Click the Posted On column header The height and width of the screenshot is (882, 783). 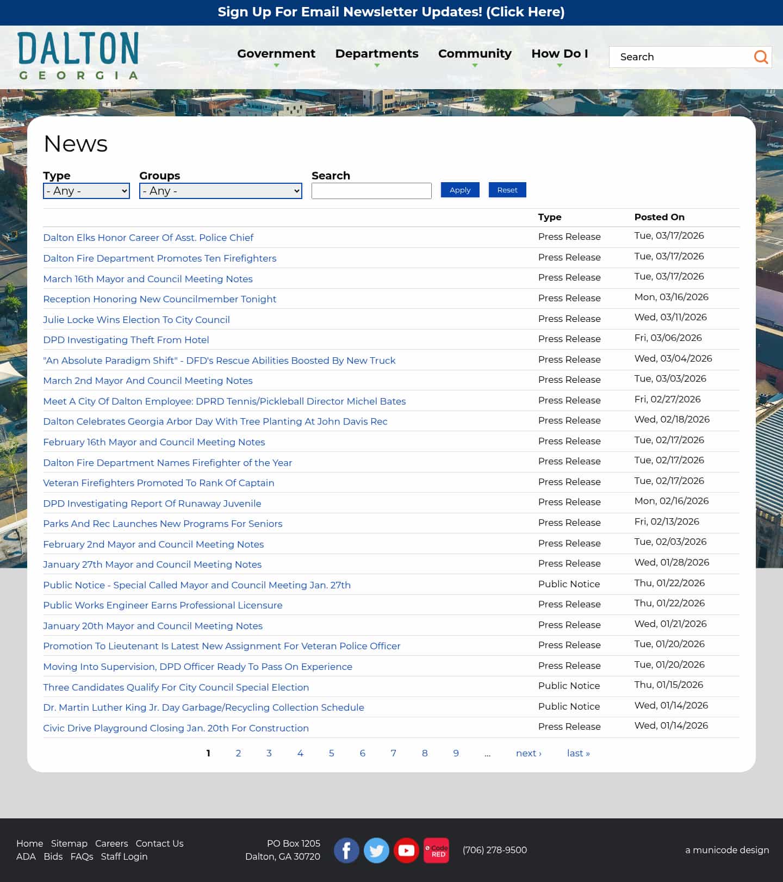coord(659,217)
